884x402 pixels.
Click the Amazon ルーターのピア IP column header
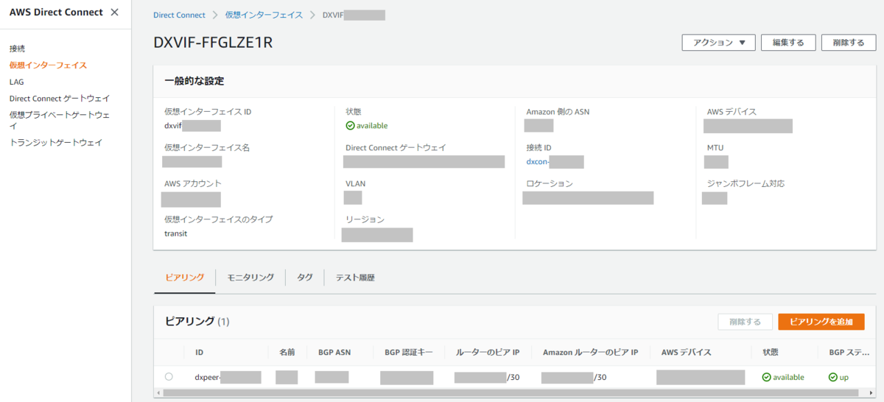pyautogui.click(x=591, y=353)
